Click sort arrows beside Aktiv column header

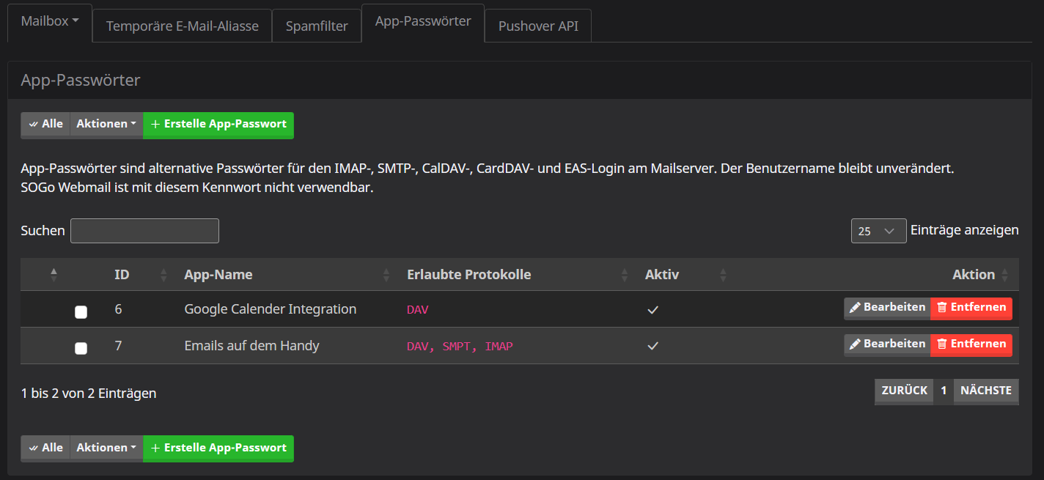click(x=723, y=275)
